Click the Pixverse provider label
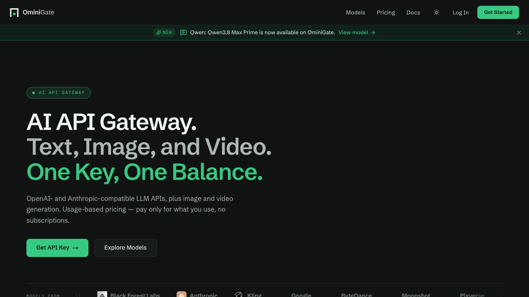 [x=472, y=295]
